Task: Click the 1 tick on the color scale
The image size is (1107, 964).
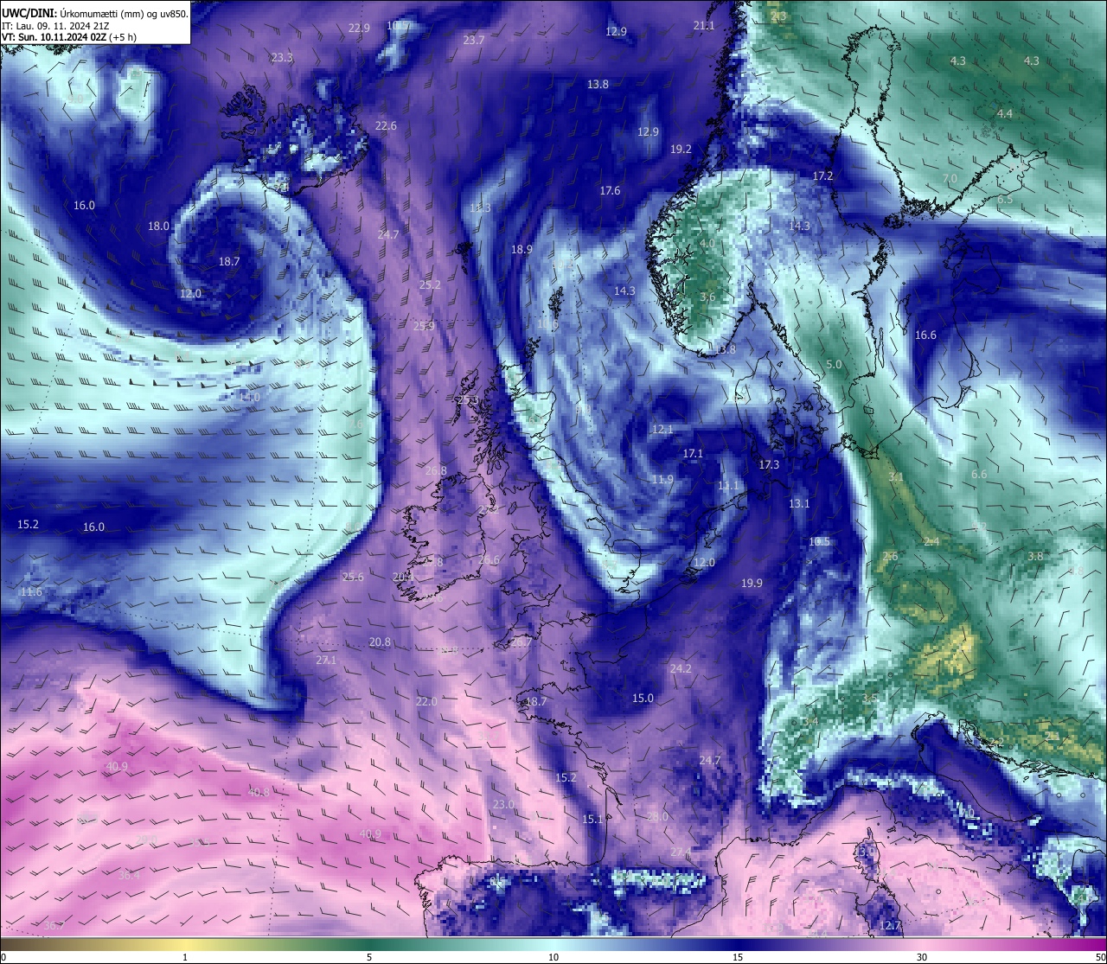Action: tap(185, 957)
